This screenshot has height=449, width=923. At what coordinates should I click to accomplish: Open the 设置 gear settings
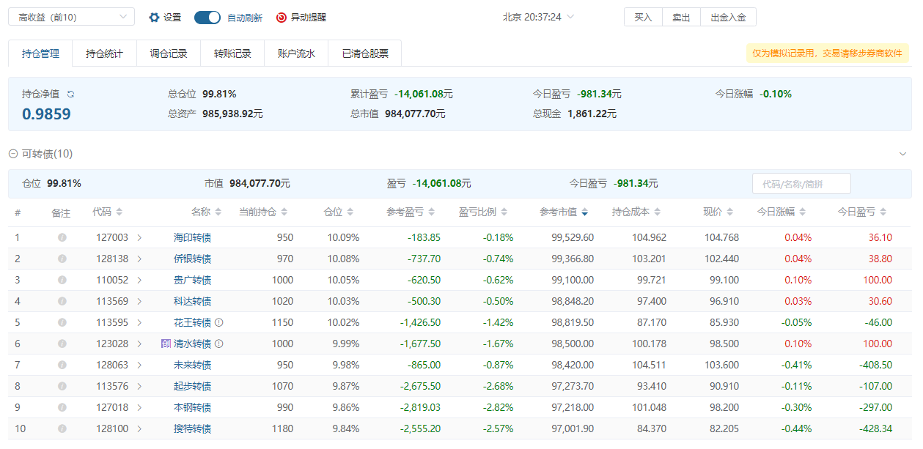154,18
